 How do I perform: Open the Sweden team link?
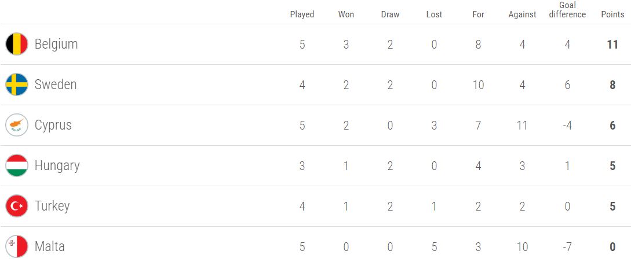56,84
